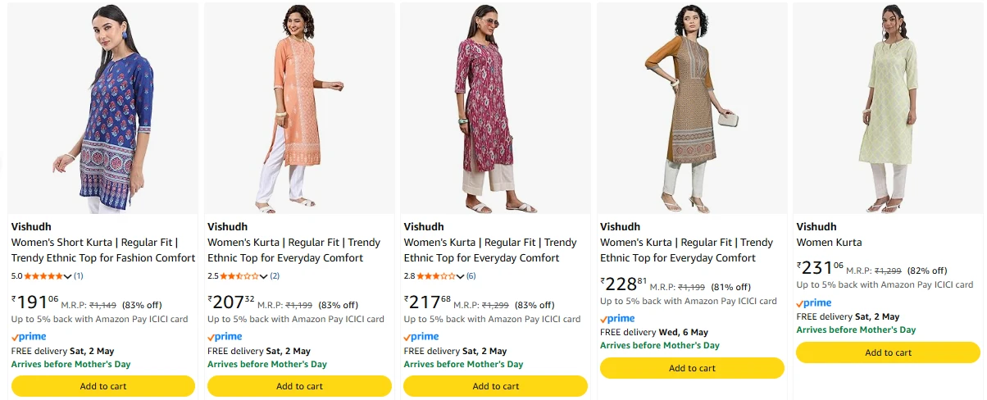Click Prime logo under ₹231 kurta
Viewport: 987px width, 400px height.
[x=813, y=303]
